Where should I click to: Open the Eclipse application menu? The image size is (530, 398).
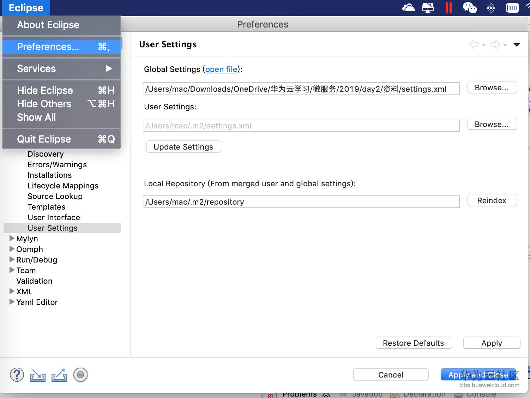[x=26, y=8]
